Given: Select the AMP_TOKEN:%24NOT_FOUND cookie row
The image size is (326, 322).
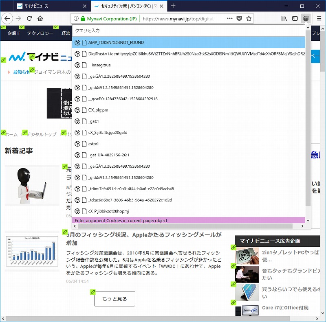Looking at the screenshot, I should tap(188, 42).
